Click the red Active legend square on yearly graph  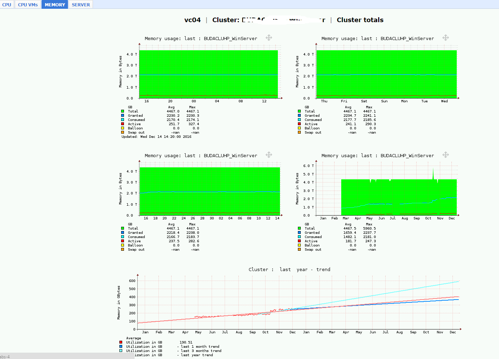click(x=299, y=241)
